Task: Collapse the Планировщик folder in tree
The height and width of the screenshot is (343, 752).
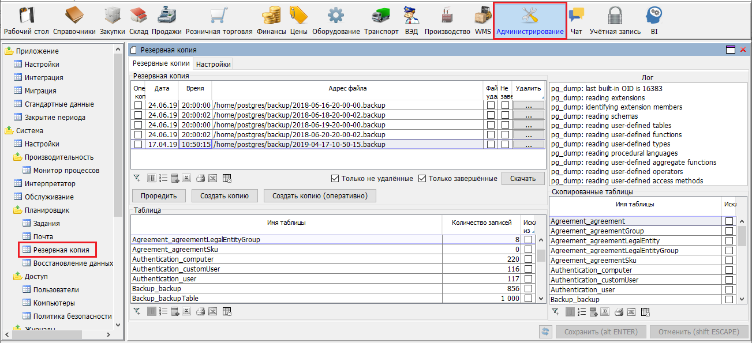Action: [18, 210]
